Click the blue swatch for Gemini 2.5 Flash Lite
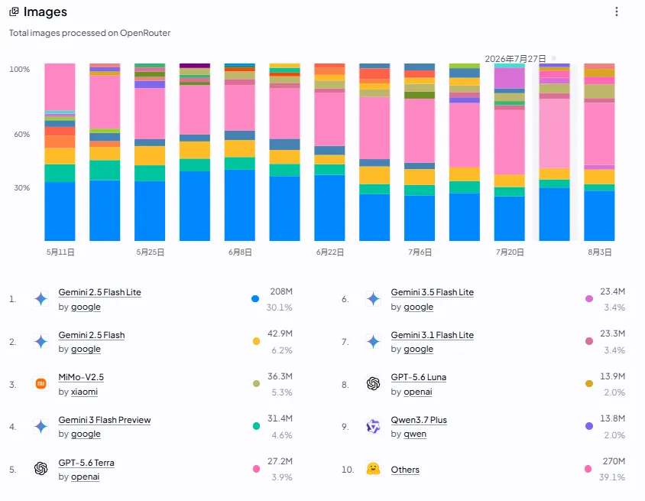The width and height of the screenshot is (645, 501). coord(255,298)
